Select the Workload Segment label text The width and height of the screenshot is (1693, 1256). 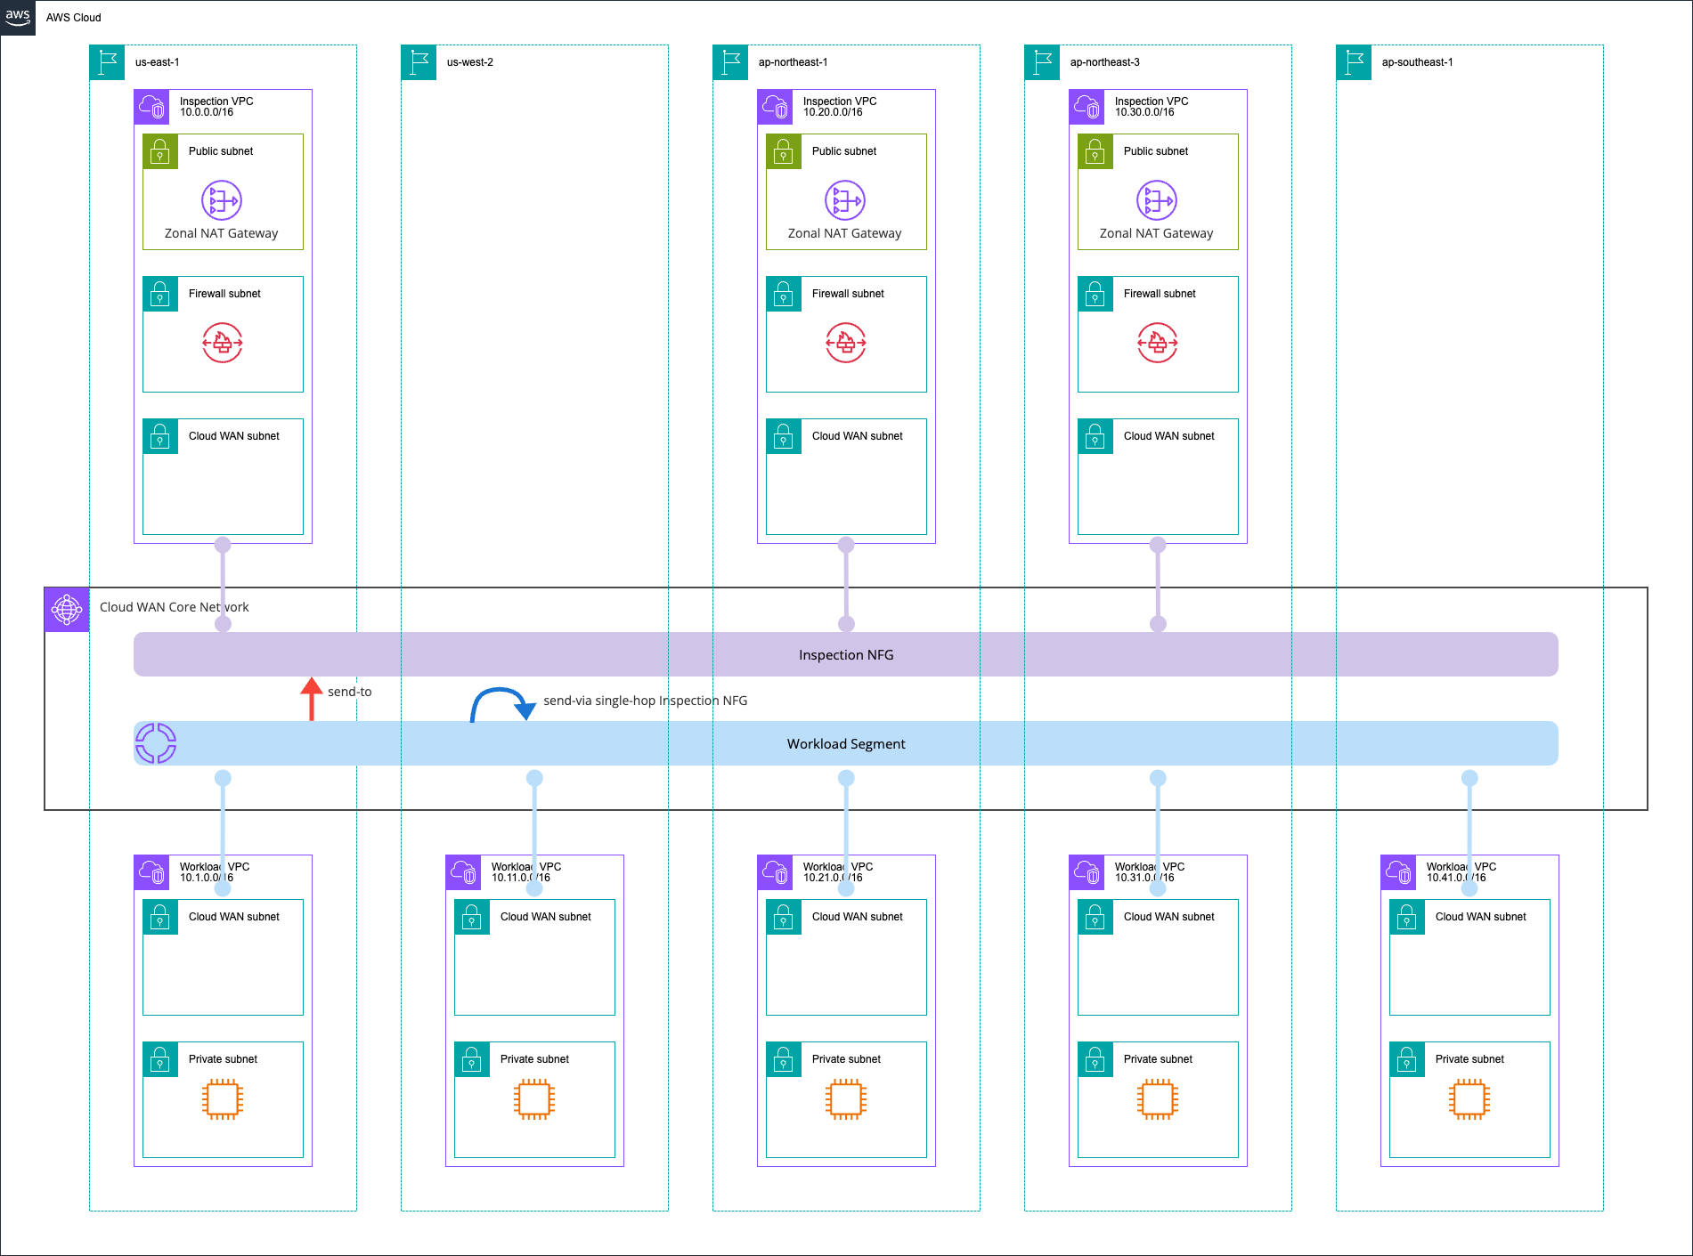click(846, 744)
